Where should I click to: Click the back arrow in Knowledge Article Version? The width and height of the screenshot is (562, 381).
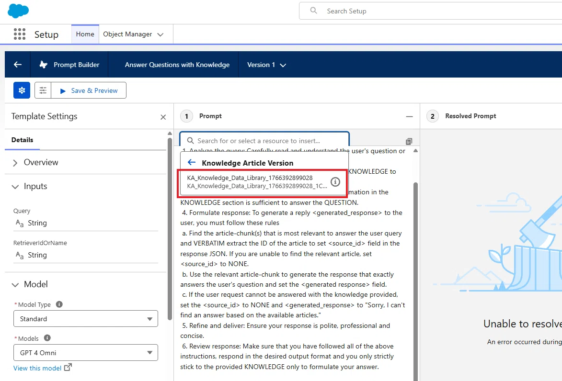click(x=192, y=162)
